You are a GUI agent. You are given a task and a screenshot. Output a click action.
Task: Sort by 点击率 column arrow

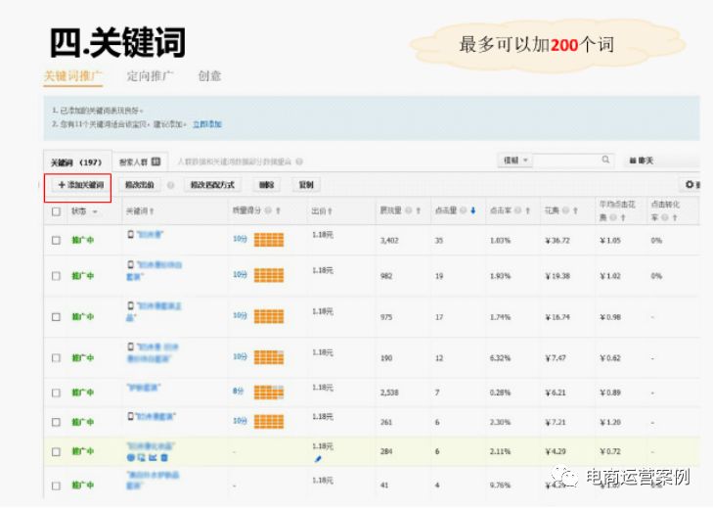tap(528, 210)
